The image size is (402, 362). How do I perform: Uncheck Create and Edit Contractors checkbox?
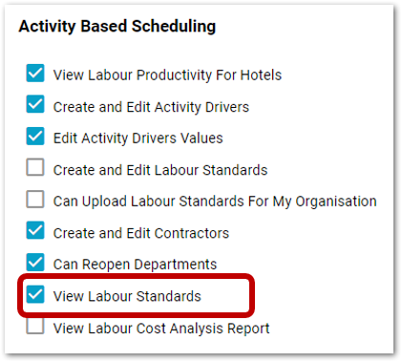click(35, 230)
